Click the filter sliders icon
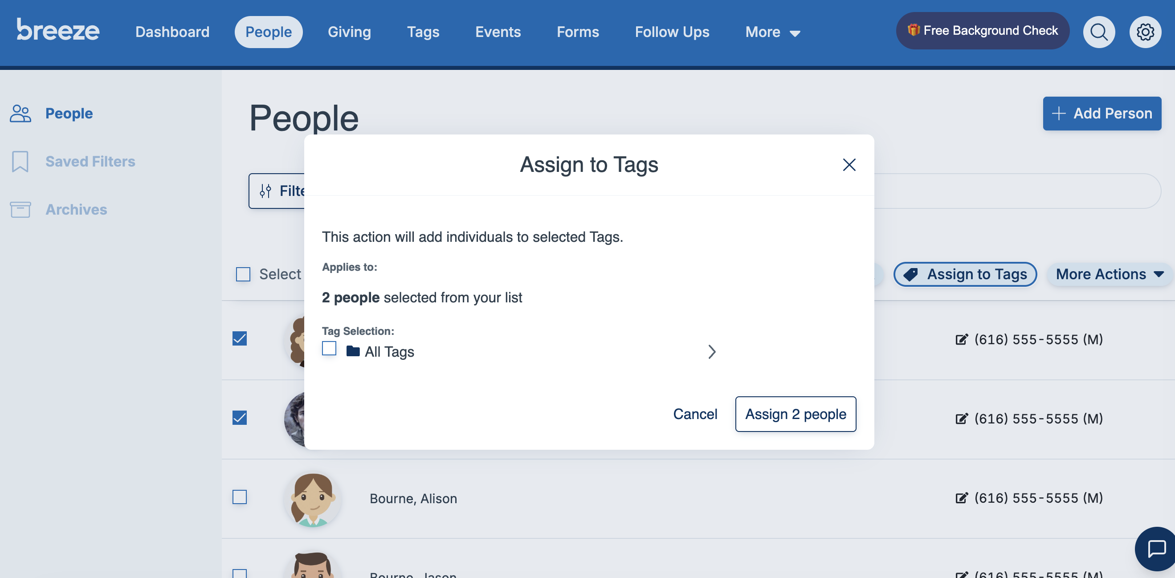Viewport: 1175px width, 578px height. tap(265, 191)
